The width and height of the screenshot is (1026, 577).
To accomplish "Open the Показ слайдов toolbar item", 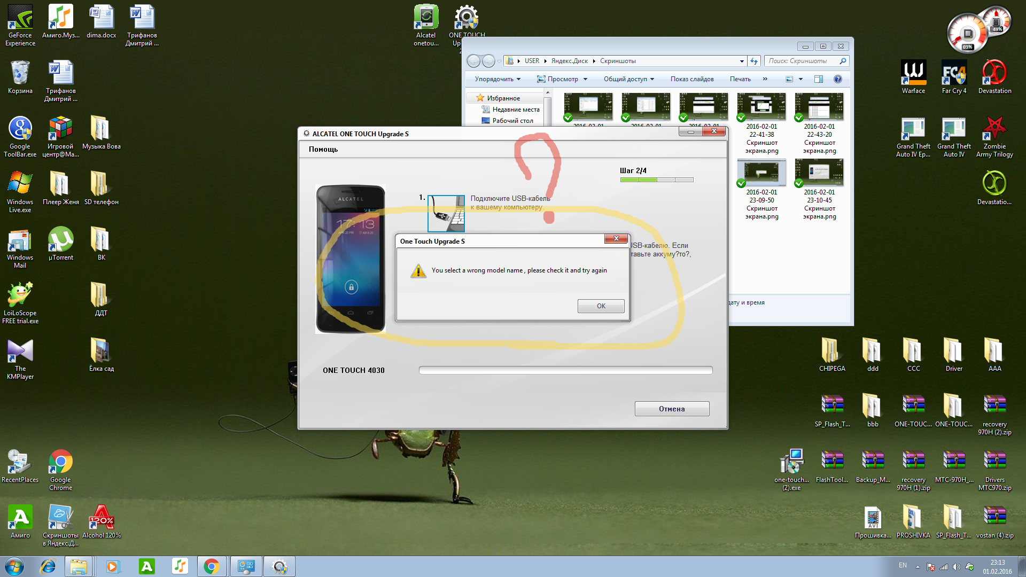I will click(x=692, y=79).
